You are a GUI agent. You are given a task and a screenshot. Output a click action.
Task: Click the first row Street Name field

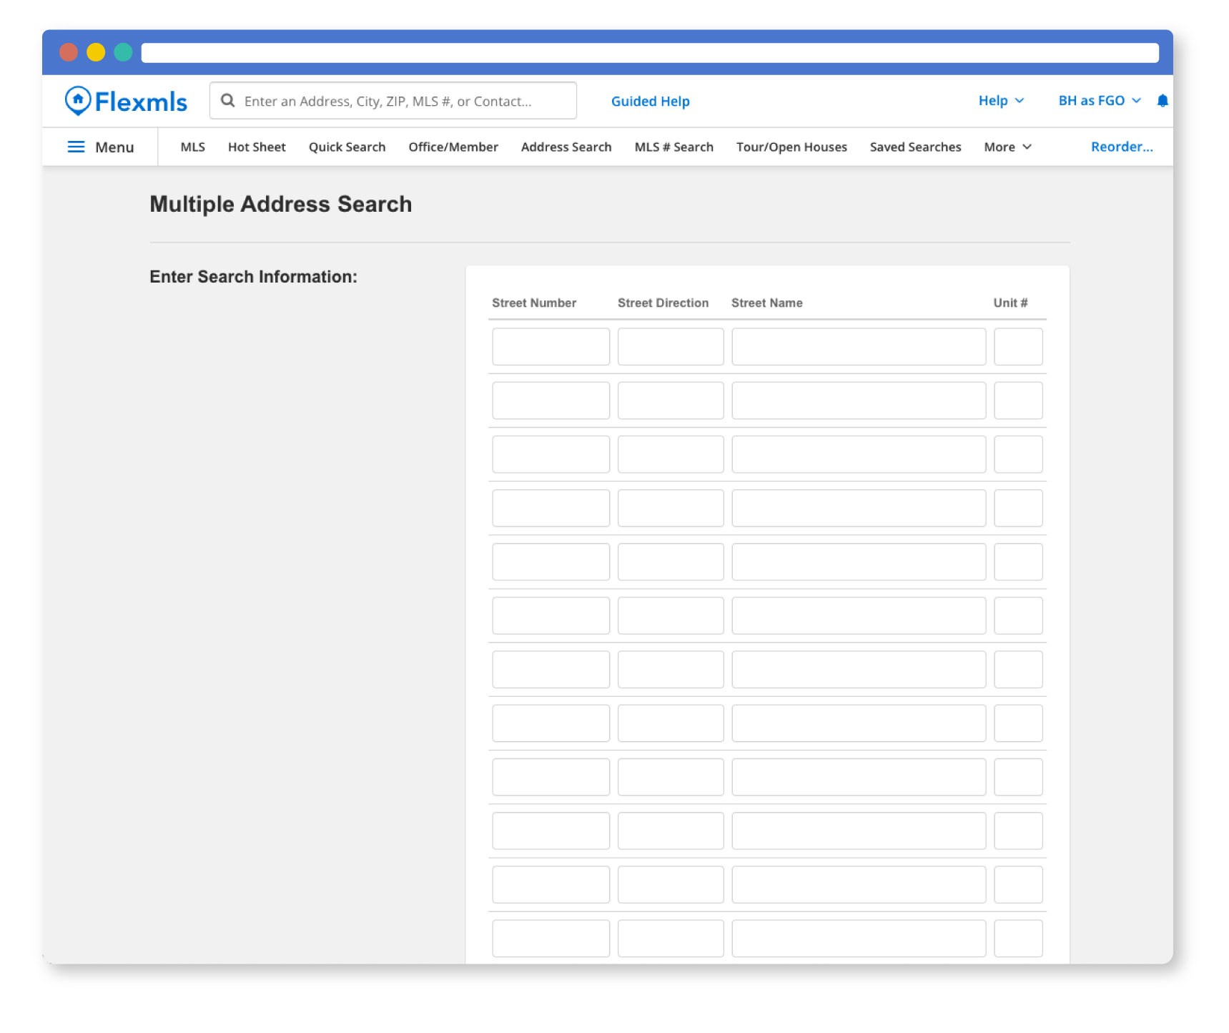click(858, 347)
